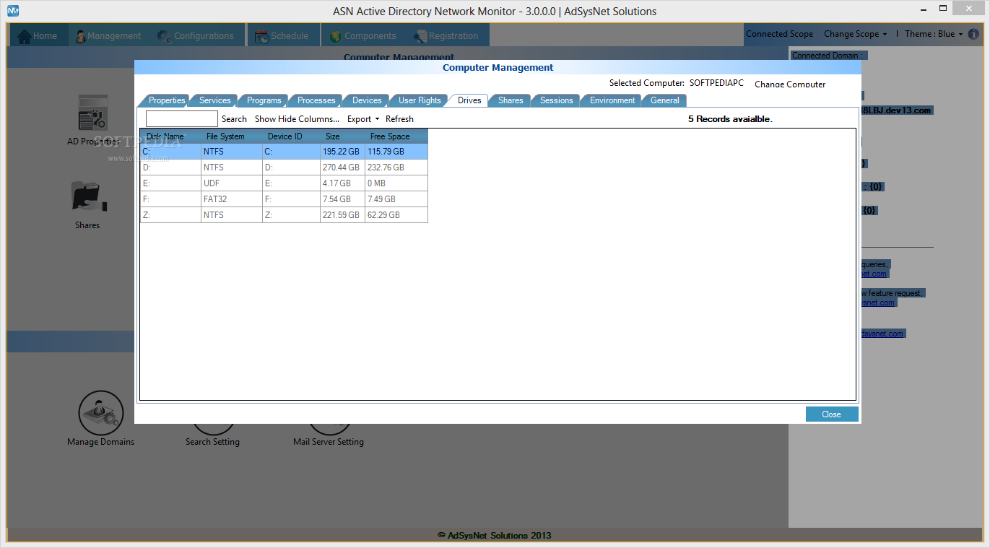Click free space value 115.79 GB
This screenshot has width=990, height=548.
396,152
